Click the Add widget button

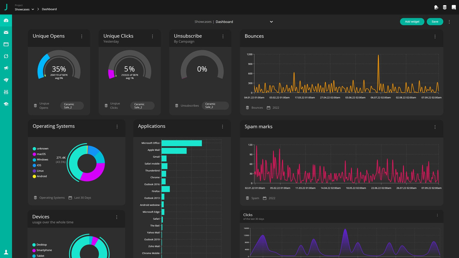(412, 22)
